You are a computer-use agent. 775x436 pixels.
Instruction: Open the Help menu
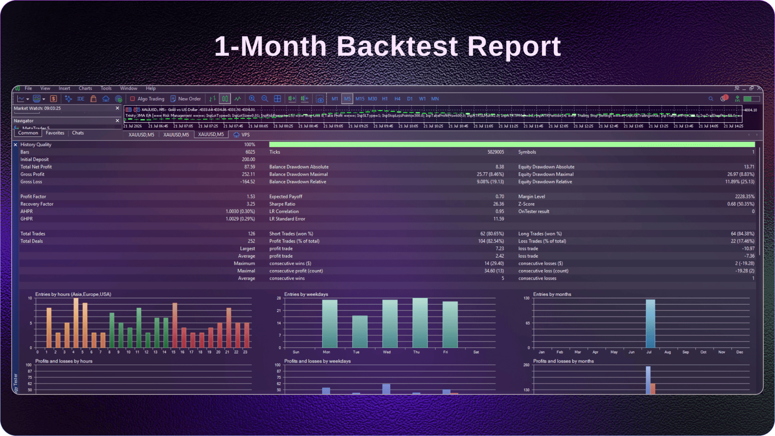pyautogui.click(x=151, y=88)
